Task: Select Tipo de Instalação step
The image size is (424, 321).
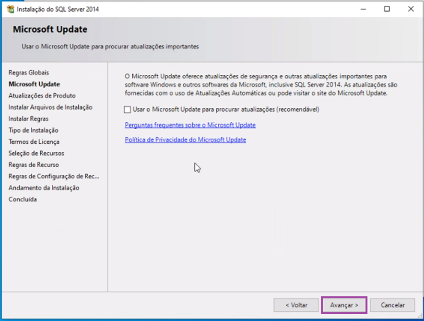Action: pyautogui.click(x=33, y=131)
